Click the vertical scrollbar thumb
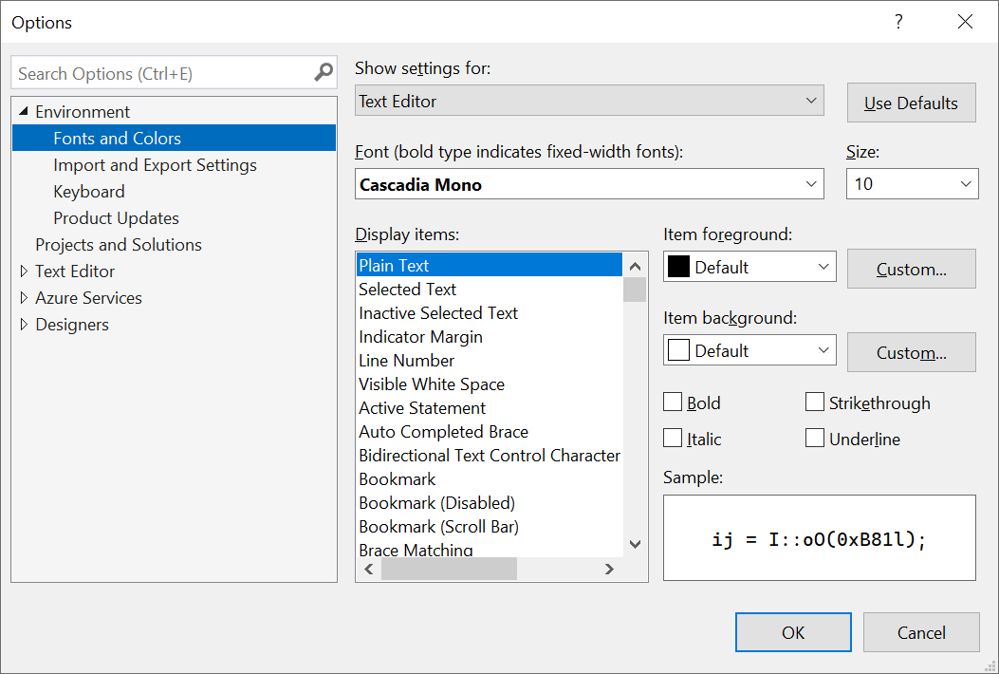 point(635,290)
